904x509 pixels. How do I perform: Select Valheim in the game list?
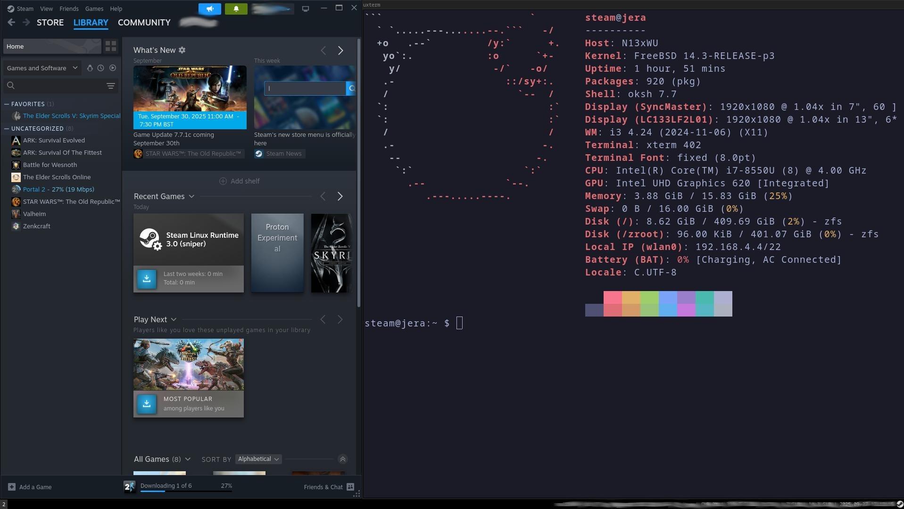pyautogui.click(x=34, y=214)
